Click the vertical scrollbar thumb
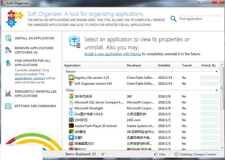This screenshot has height=160, width=225. click(x=222, y=88)
